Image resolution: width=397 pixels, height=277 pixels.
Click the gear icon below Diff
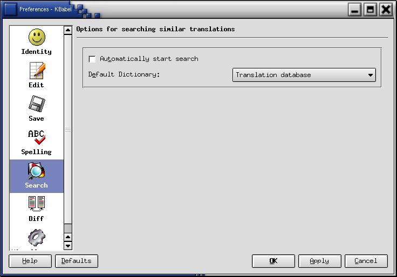point(36,238)
